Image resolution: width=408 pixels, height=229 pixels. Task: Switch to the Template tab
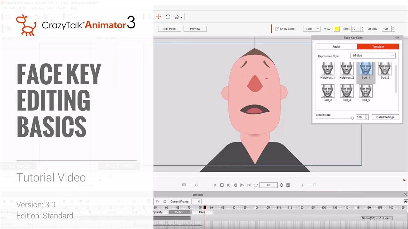378,46
